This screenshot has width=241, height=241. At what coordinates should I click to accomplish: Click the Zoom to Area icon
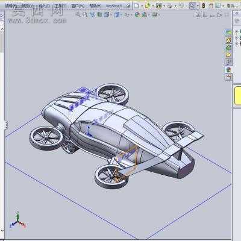click(x=85, y=14)
